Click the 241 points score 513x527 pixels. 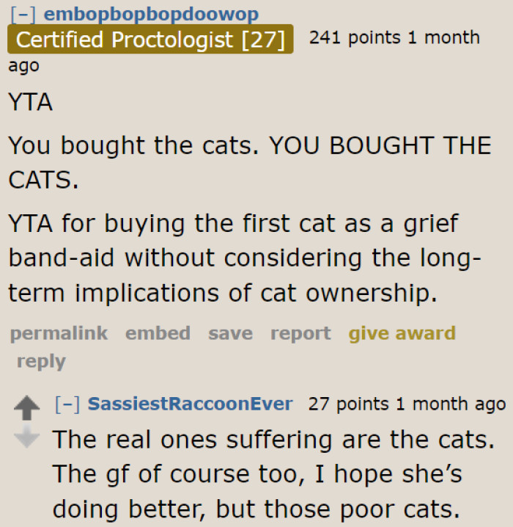click(353, 37)
